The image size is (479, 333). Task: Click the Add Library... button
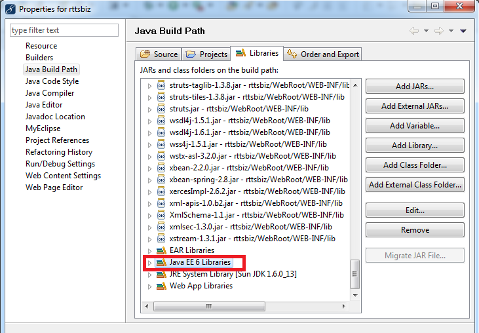415,146
